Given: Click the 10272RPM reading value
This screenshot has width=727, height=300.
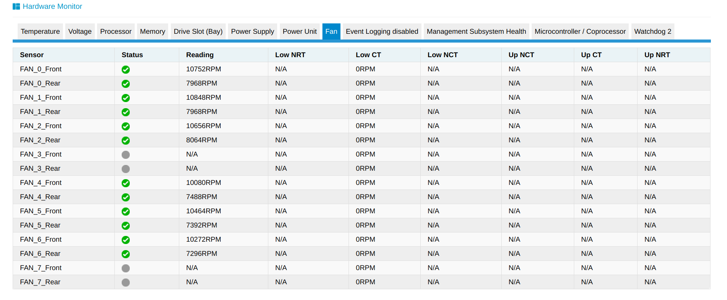Looking at the screenshot, I should (x=203, y=239).
